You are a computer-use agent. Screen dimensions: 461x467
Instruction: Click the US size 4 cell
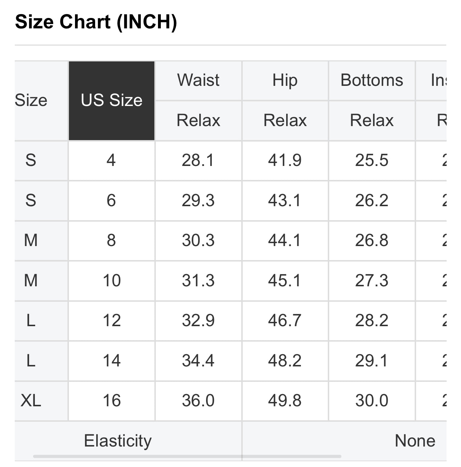111,160
